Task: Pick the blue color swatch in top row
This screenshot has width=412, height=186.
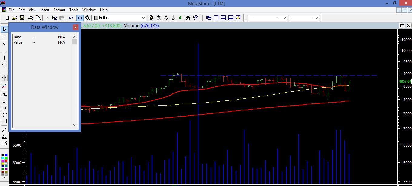Action: coord(6,155)
